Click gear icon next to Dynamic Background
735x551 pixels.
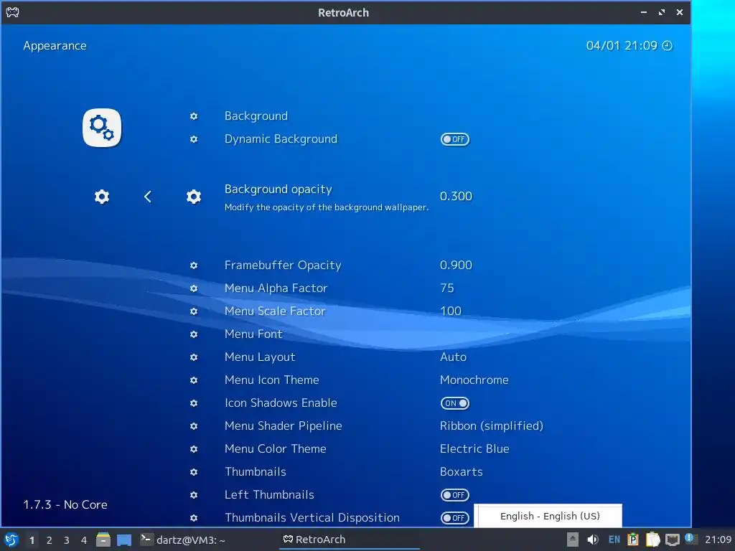click(x=194, y=139)
